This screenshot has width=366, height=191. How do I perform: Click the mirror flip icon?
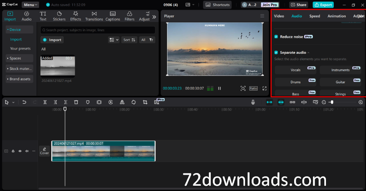(122, 102)
